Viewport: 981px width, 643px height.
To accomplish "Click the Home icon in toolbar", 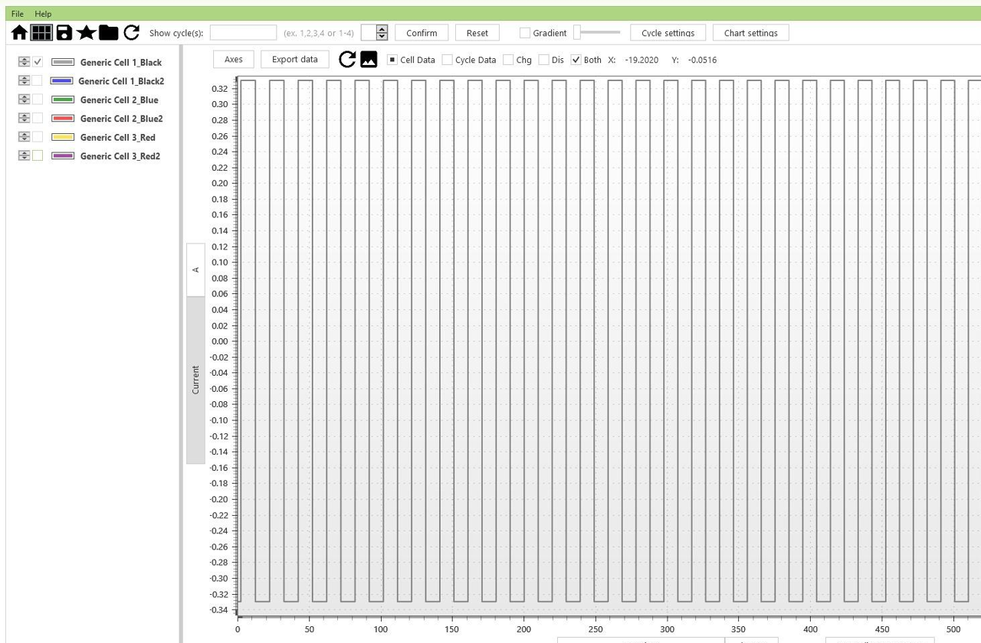I will (19, 32).
